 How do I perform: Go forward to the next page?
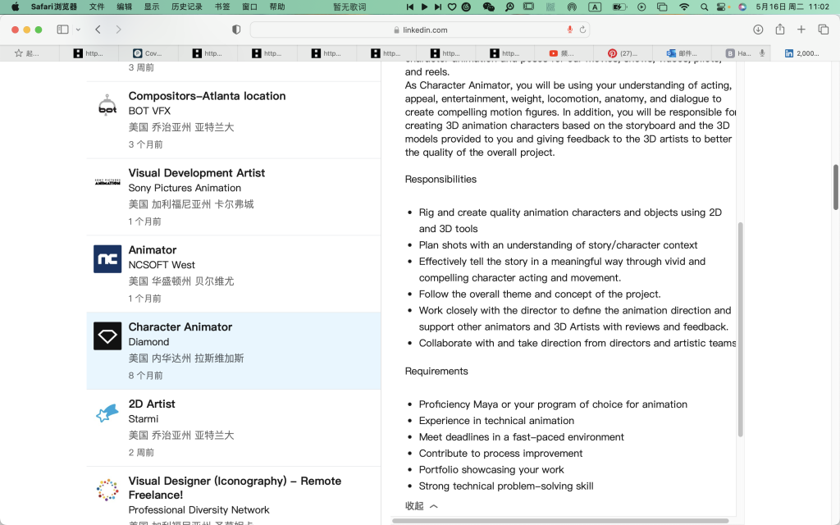[x=118, y=30]
